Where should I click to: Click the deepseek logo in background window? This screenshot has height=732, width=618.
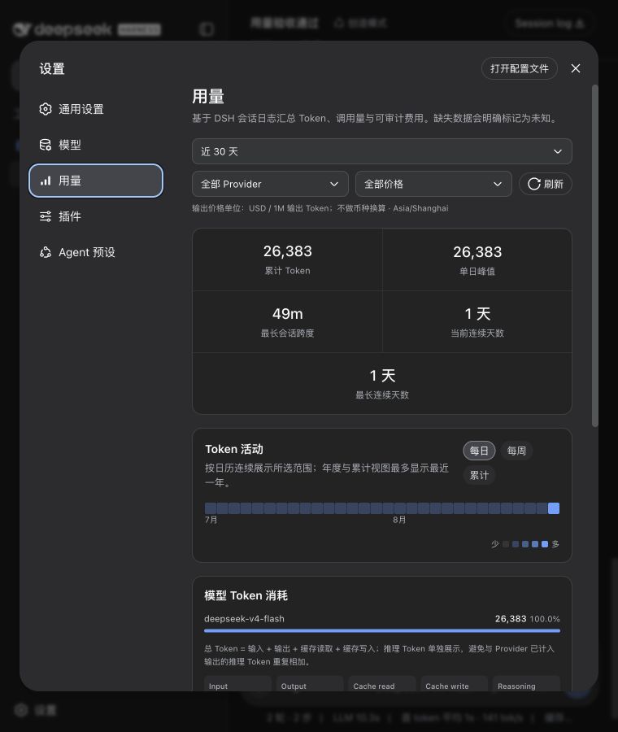[x=62, y=29]
